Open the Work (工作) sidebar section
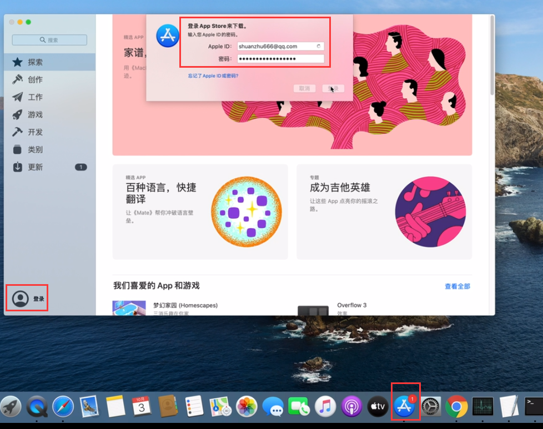Image resolution: width=543 pixels, height=429 pixels. coord(49,97)
